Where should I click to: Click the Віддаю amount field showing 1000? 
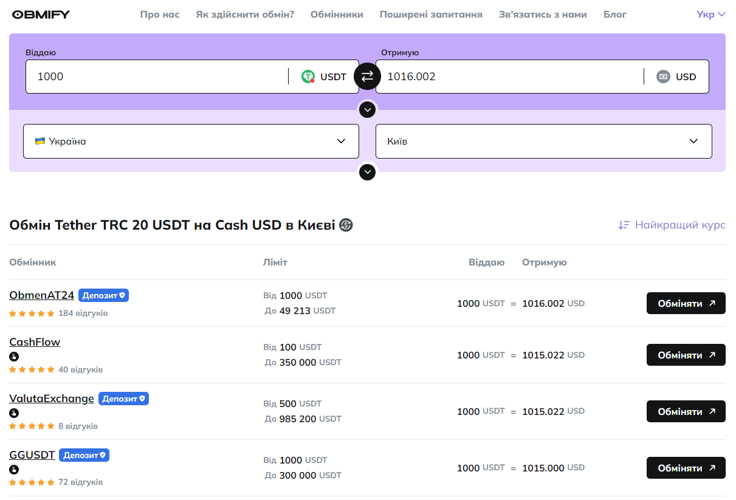[158, 77]
